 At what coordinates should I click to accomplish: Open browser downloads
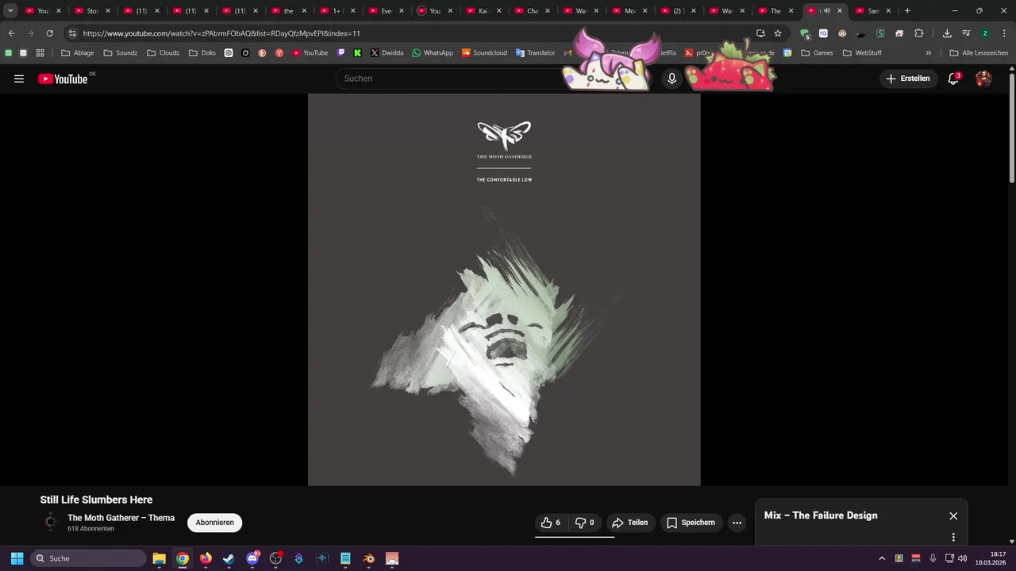pos(947,33)
